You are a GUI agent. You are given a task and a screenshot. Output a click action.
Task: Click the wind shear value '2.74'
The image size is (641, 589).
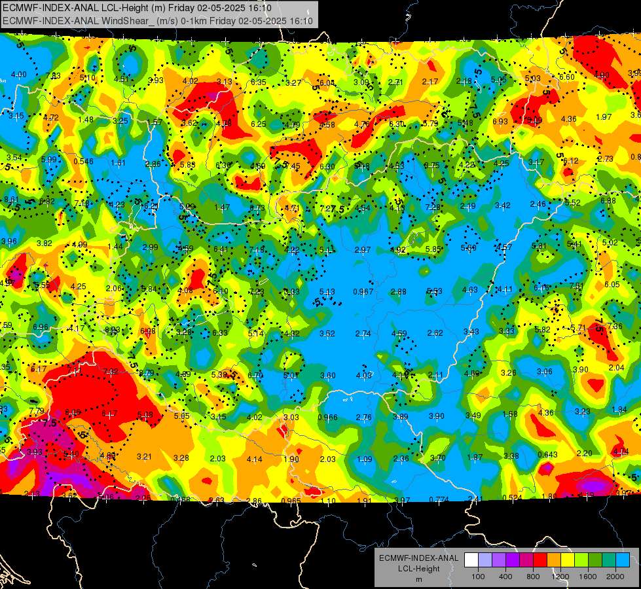pos(363,334)
